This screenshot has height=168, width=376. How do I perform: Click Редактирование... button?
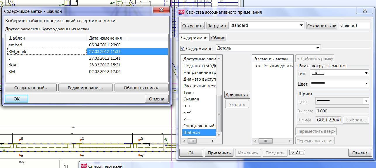click(x=85, y=87)
